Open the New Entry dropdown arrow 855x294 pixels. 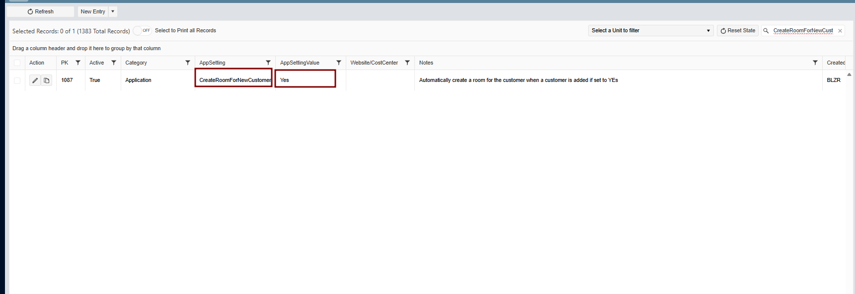(113, 11)
